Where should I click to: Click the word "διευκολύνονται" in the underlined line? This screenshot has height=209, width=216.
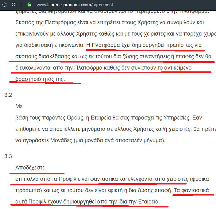(x=34, y=68)
